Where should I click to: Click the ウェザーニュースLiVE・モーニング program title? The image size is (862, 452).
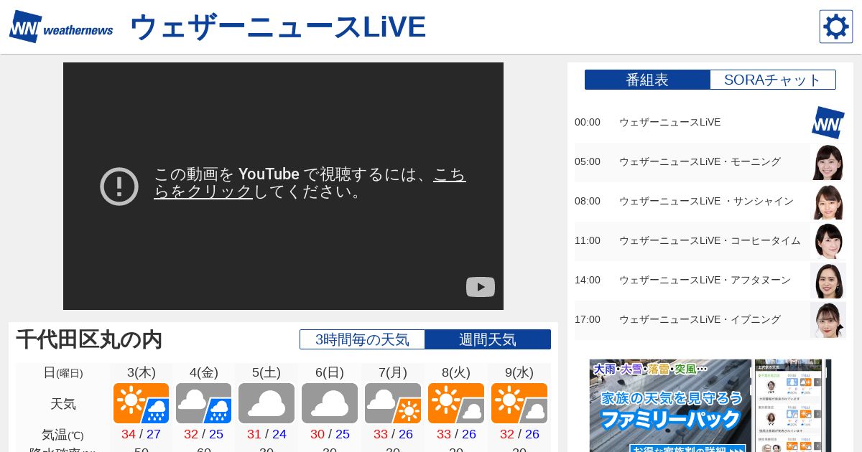[x=700, y=162]
